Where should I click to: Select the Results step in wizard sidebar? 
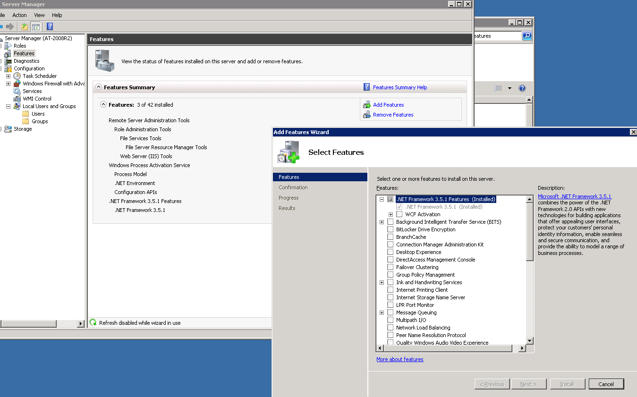(x=287, y=208)
